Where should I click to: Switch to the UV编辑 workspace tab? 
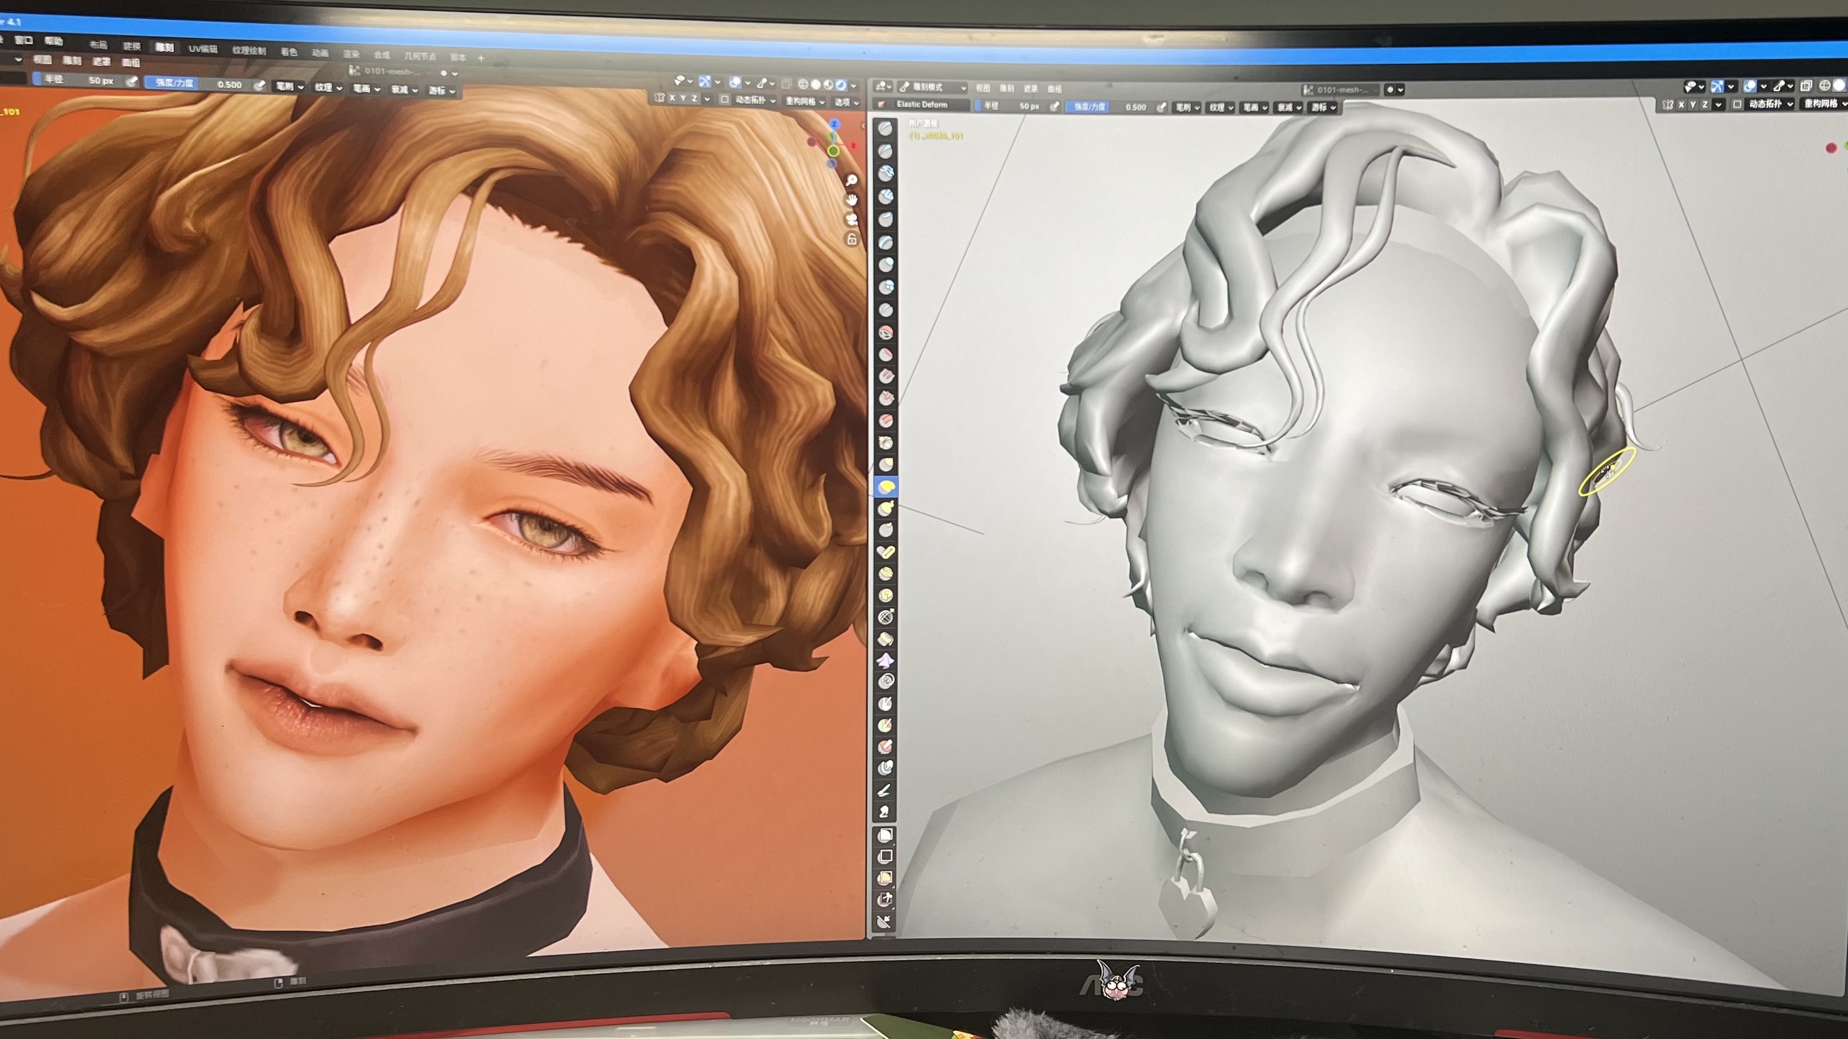click(203, 49)
